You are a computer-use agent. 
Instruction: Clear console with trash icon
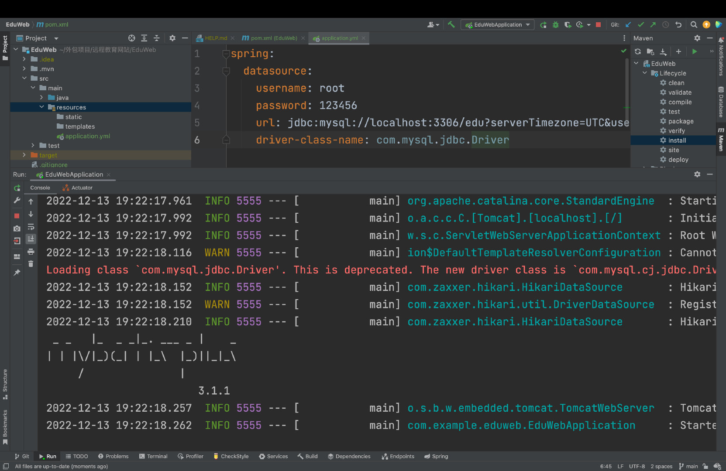[31, 264]
